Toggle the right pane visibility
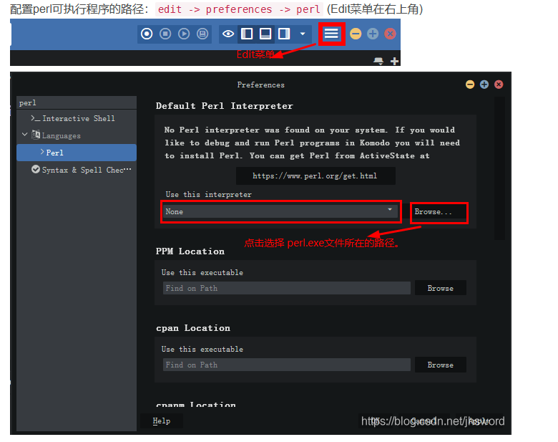This screenshot has height=442, width=558. pyautogui.click(x=284, y=34)
